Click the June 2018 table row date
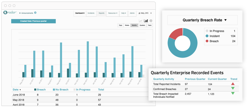This screenshot has height=107, width=249. tap(19, 95)
